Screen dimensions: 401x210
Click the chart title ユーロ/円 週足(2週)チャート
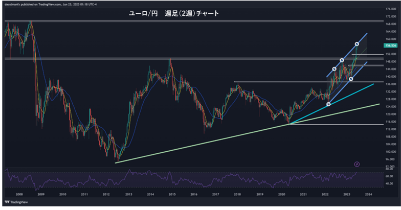click(x=174, y=13)
